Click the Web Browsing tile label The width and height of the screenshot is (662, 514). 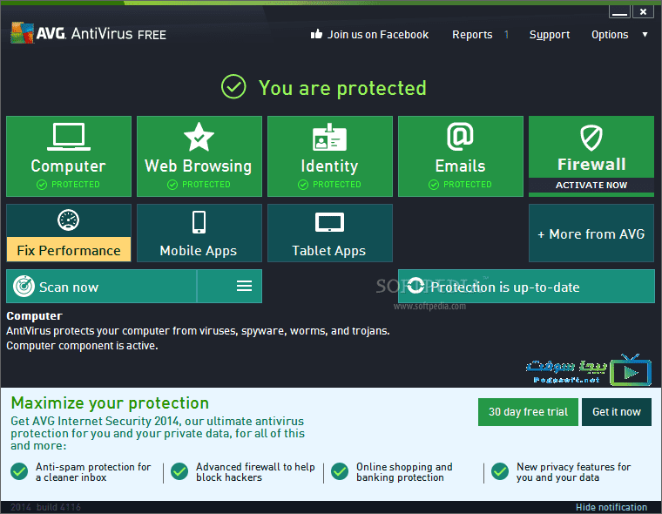199,166
